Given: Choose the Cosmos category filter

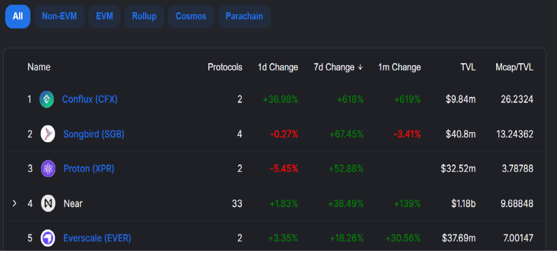Looking at the screenshot, I should click(191, 16).
